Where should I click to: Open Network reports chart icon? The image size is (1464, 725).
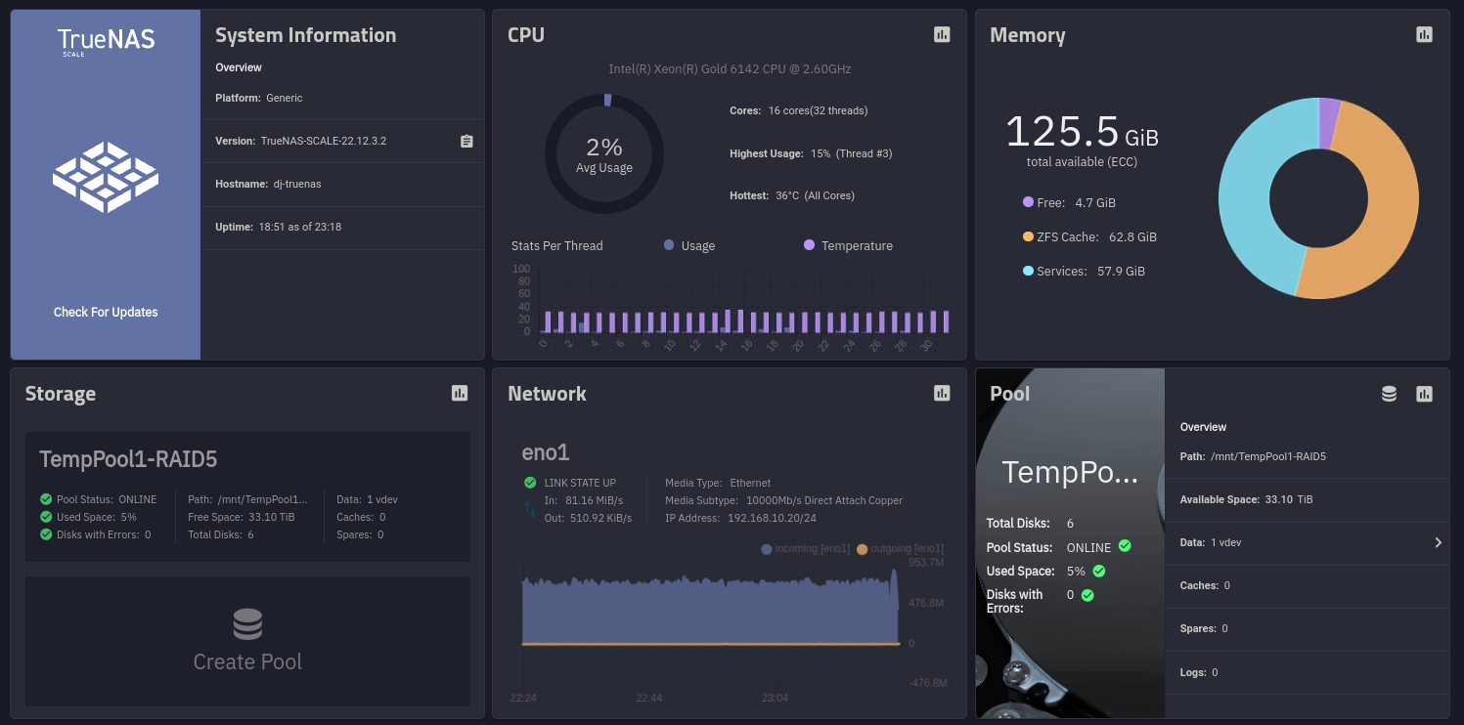[942, 394]
